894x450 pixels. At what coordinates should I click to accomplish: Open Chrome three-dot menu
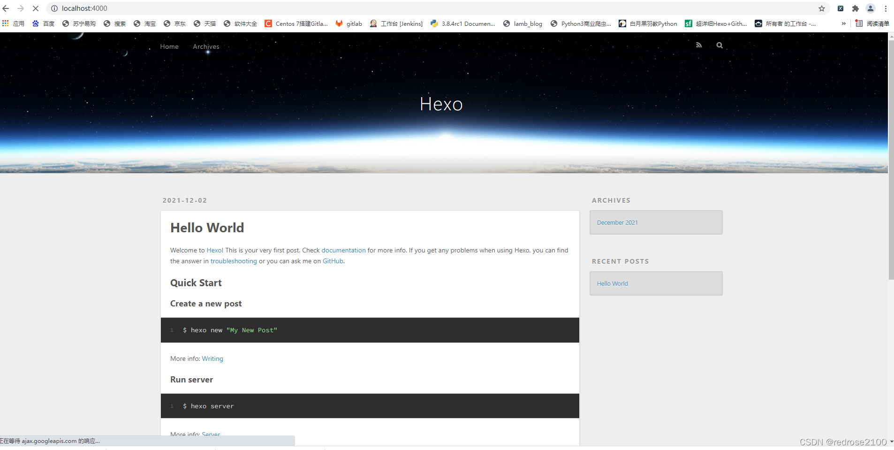click(886, 8)
